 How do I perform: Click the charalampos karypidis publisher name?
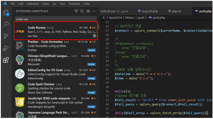pyautogui.click(x=41, y=107)
